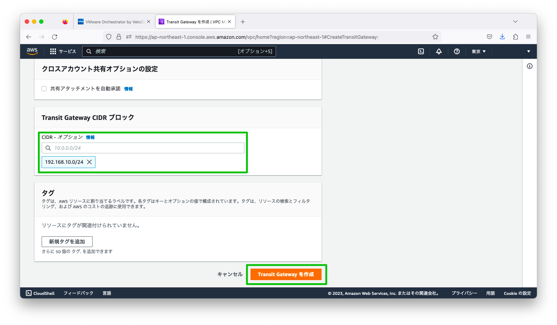Click the info panel circle icon
This screenshot has width=557, height=325.
coord(529,66)
